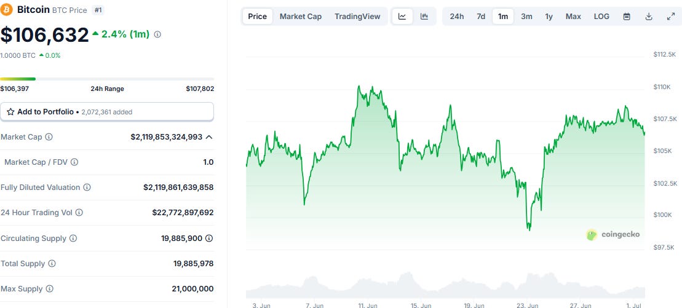The height and width of the screenshot is (308, 682).
Task: Download chart data icon
Action: pyautogui.click(x=649, y=17)
